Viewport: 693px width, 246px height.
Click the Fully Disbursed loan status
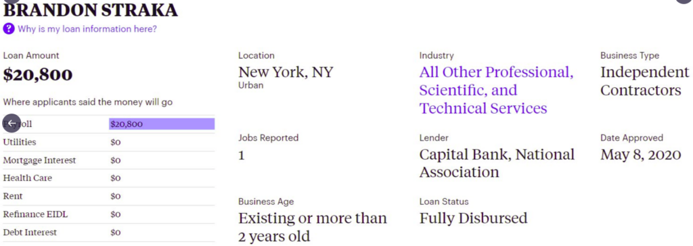[x=473, y=218]
